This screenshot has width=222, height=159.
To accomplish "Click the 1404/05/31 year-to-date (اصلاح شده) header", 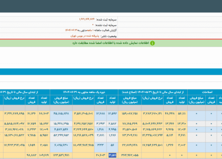I will [153, 92].
